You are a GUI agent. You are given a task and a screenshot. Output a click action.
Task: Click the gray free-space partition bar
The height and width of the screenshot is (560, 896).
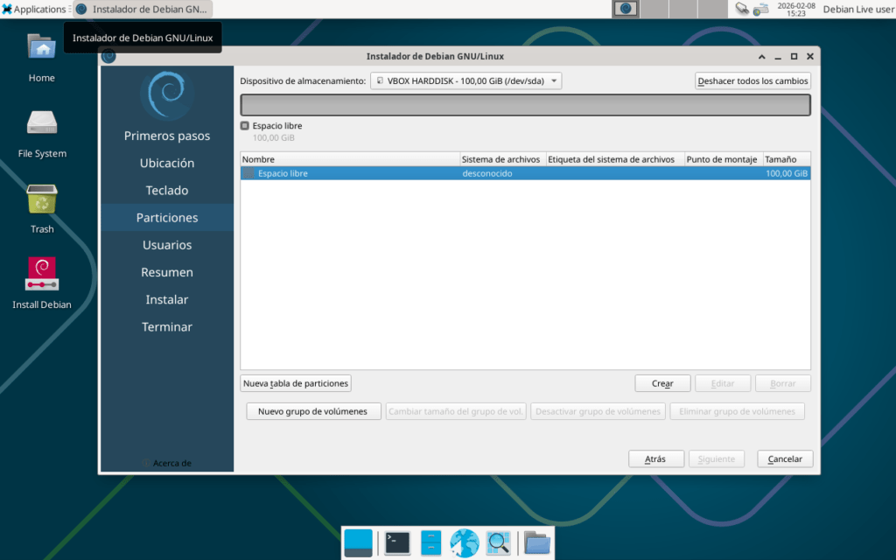pos(525,105)
